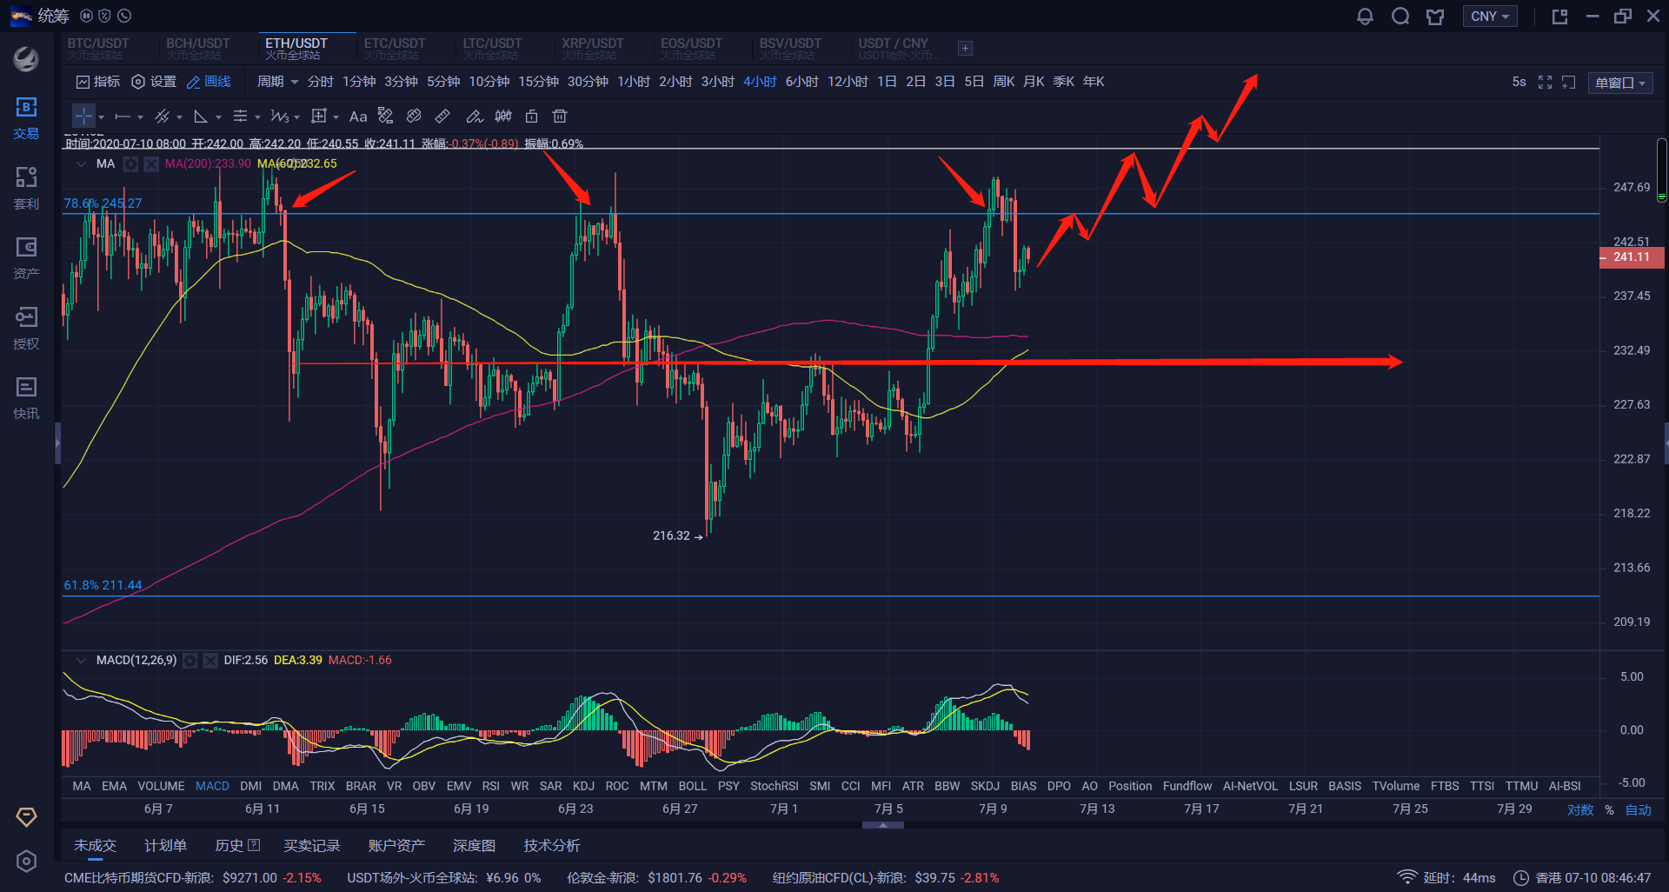Open the CNY currency dropdown
Screen dimensions: 1669x892
coord(1490,17)
